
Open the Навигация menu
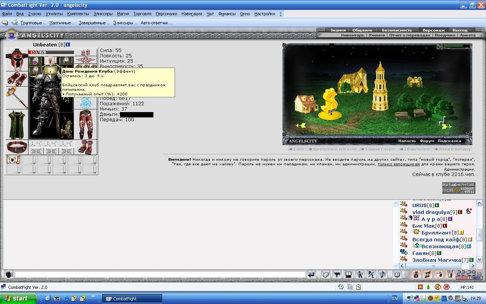(x=192, y=14)
